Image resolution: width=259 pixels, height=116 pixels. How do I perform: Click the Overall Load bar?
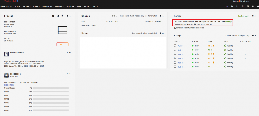pyautogui.click(x=51, y=88)
